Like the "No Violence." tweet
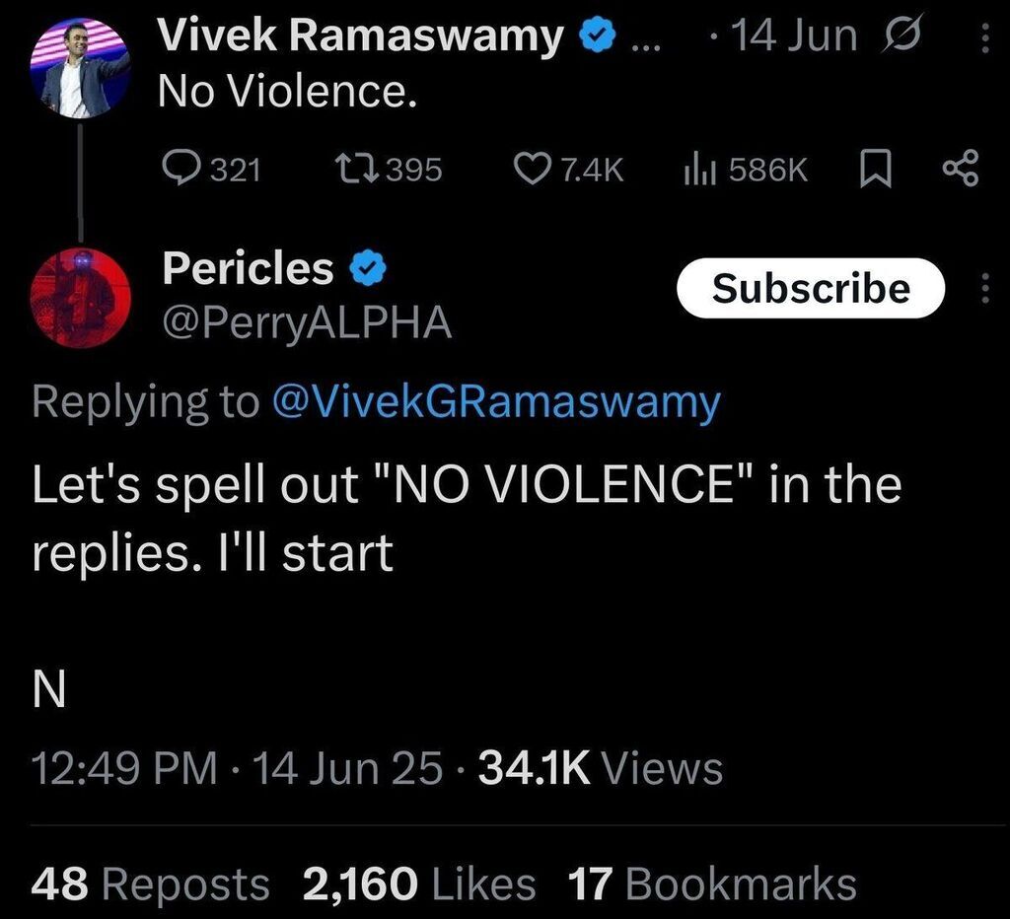 [x=534, y=171]
